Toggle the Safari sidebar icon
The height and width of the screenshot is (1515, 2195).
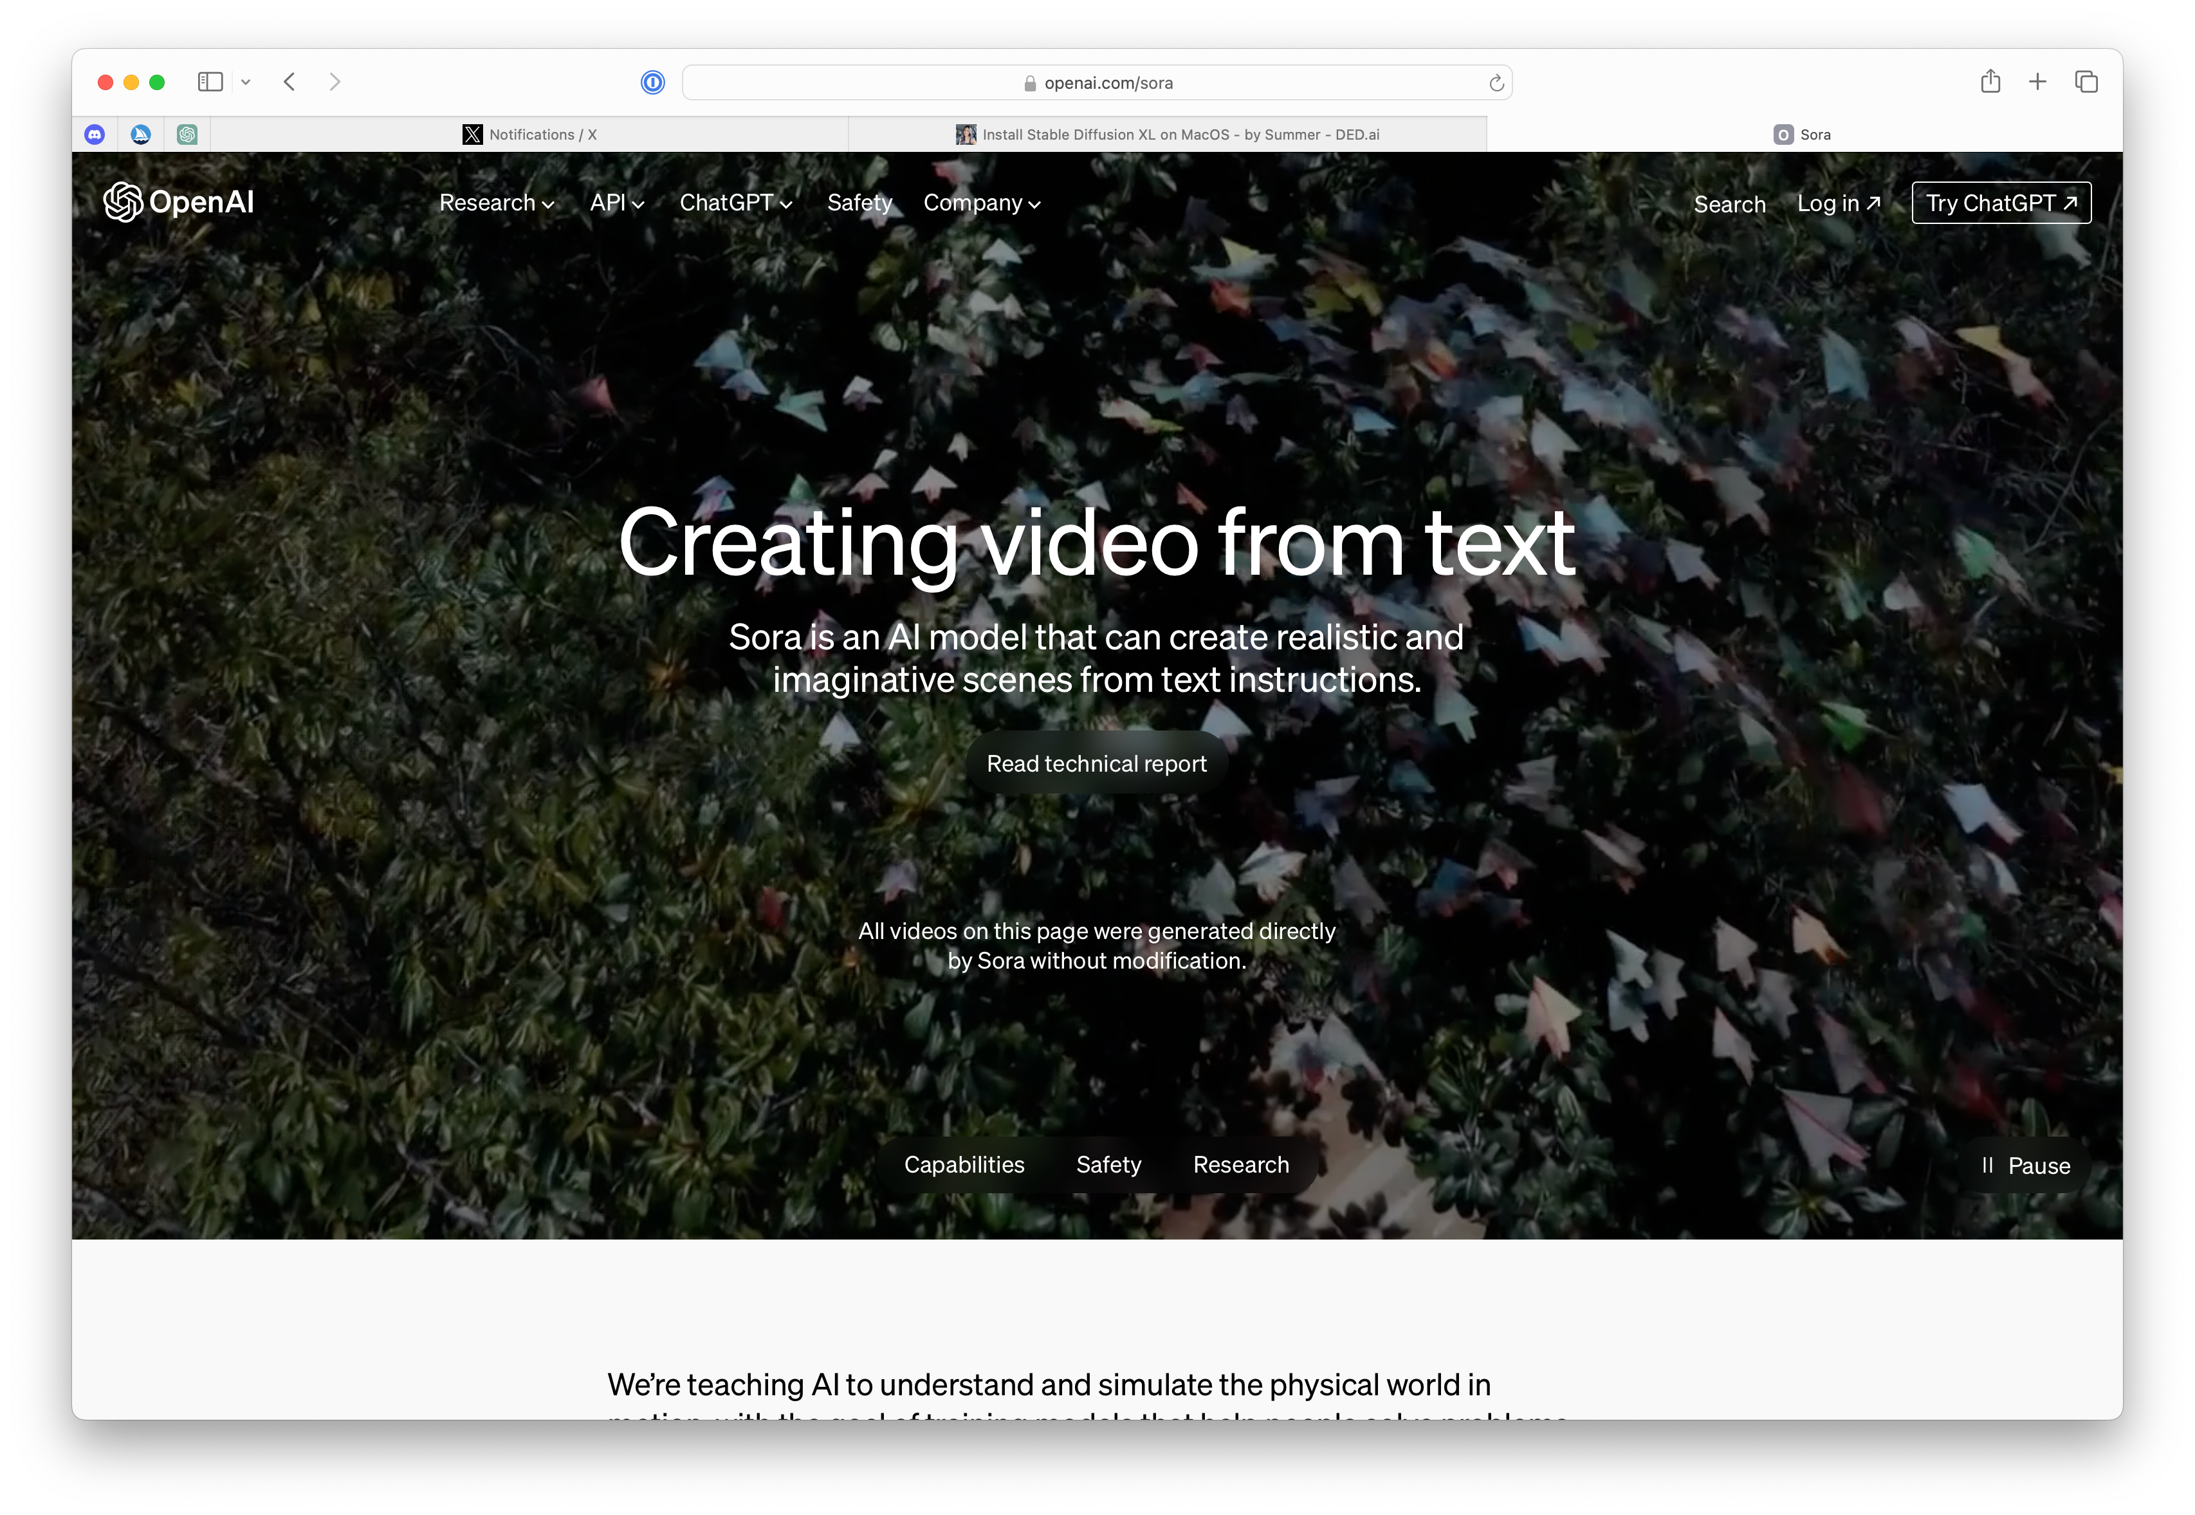[x=210, y=82]
